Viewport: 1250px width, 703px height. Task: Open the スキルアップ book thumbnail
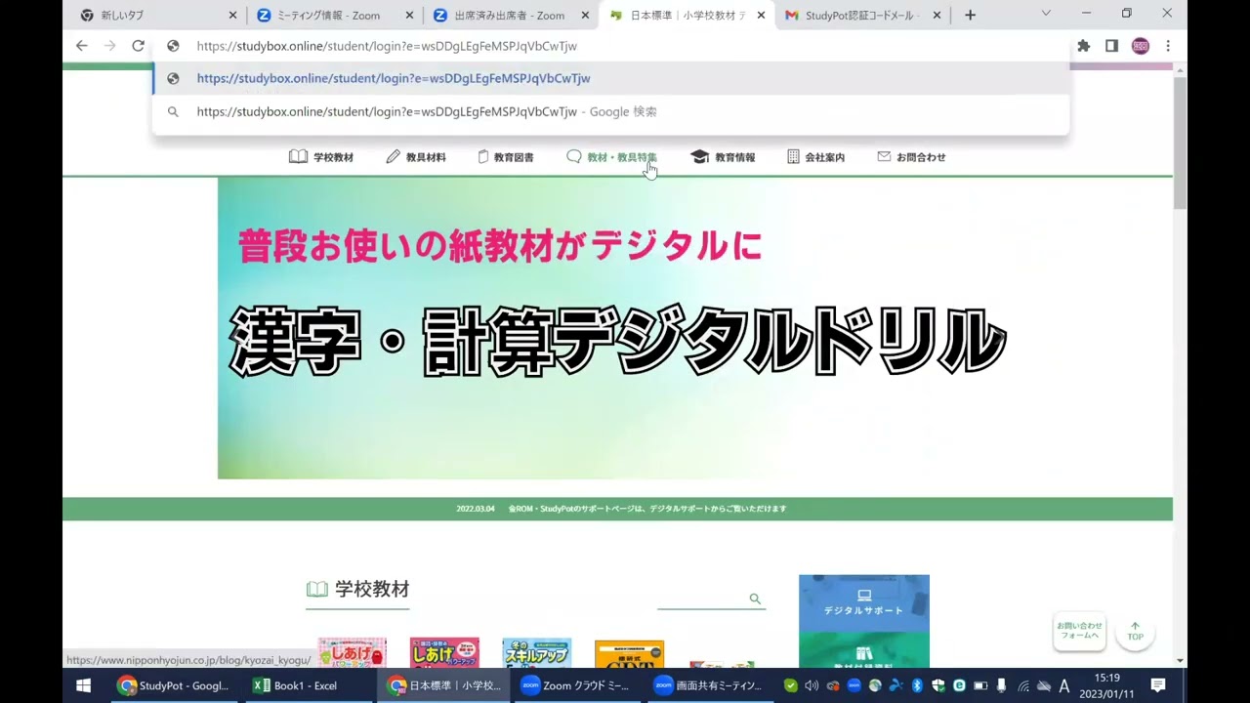click(536, 653)
